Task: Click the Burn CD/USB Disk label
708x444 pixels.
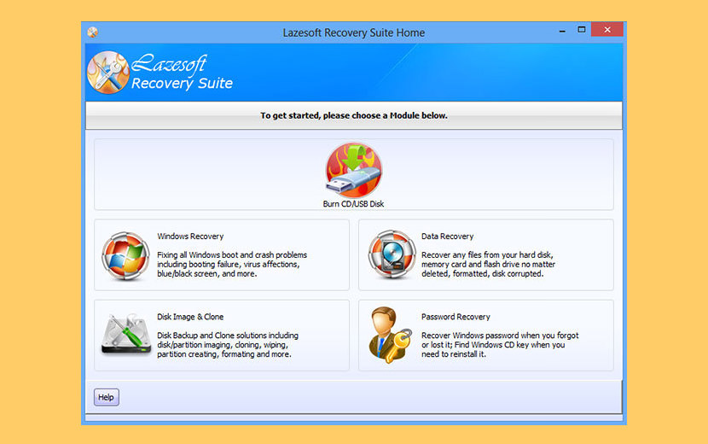Action: [x=353, y=204]
